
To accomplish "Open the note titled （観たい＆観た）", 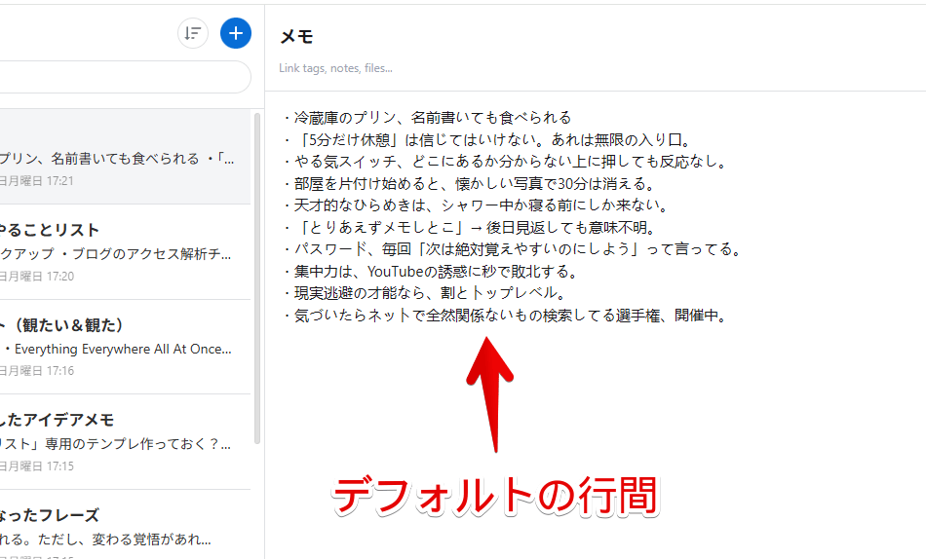I will pos(125,347).
